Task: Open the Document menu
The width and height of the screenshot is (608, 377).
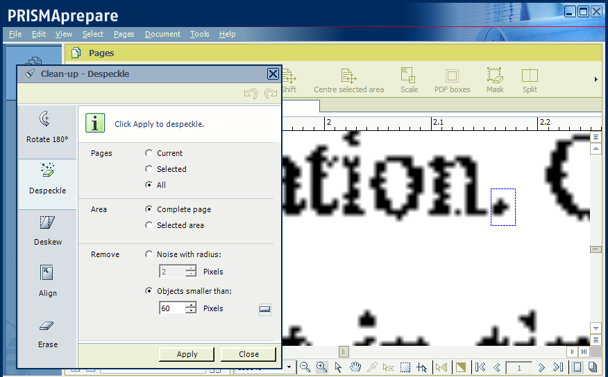Action: (162, 34)
